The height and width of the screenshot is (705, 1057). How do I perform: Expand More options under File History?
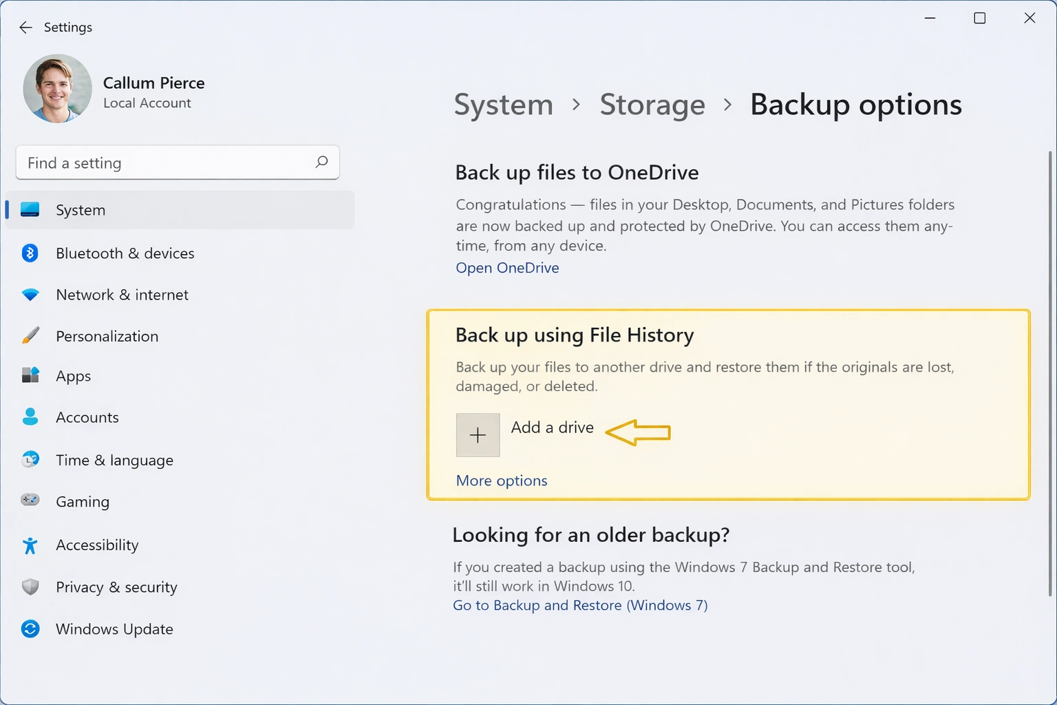pos(501,481)
